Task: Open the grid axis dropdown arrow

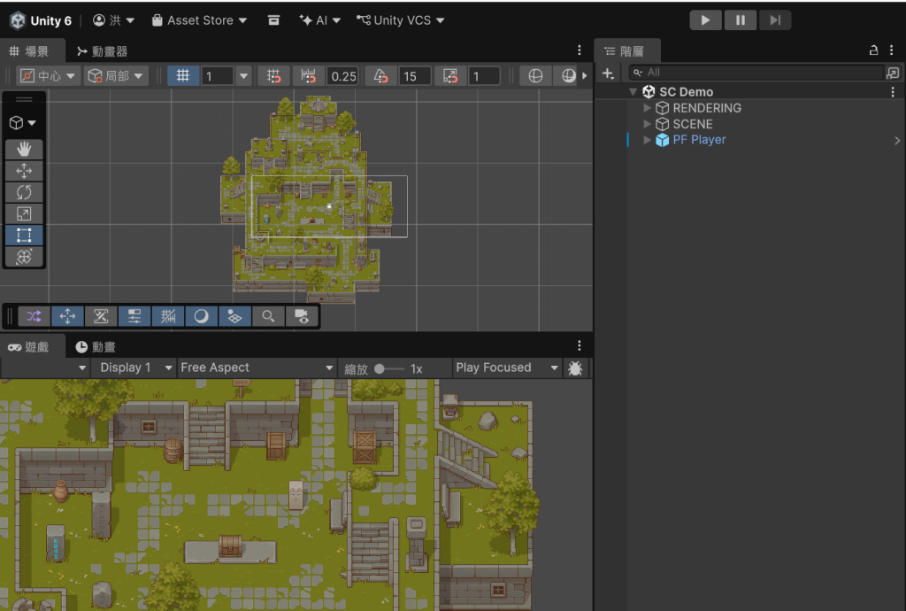Action: click(x=244, y=76)
